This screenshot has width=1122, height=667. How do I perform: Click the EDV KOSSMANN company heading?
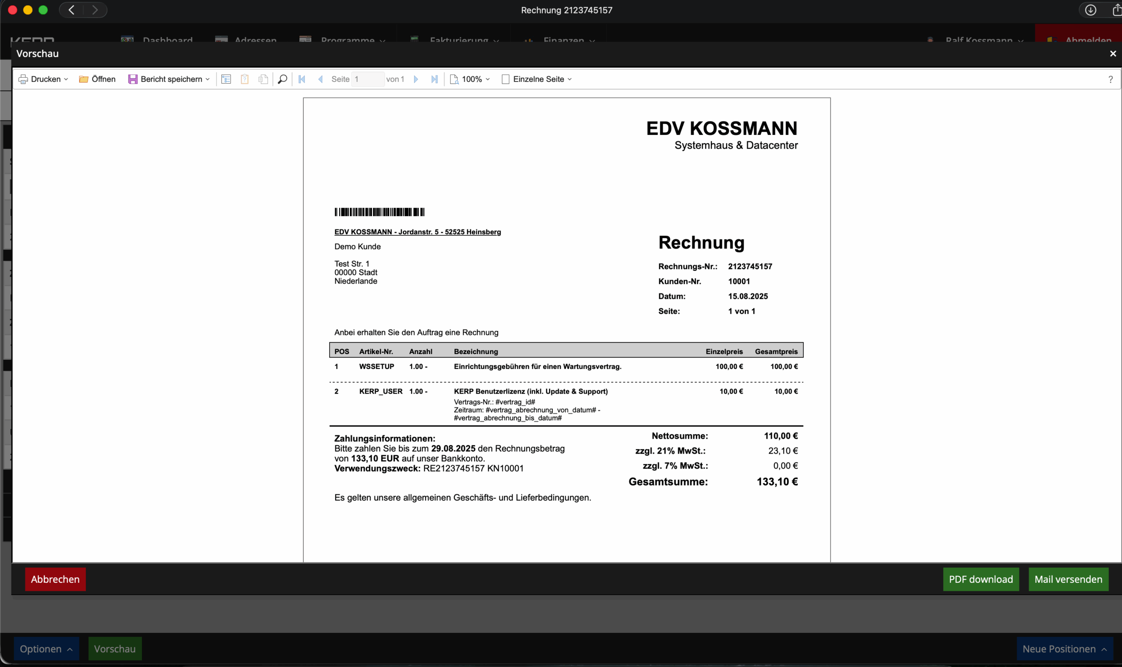[721, 128]
